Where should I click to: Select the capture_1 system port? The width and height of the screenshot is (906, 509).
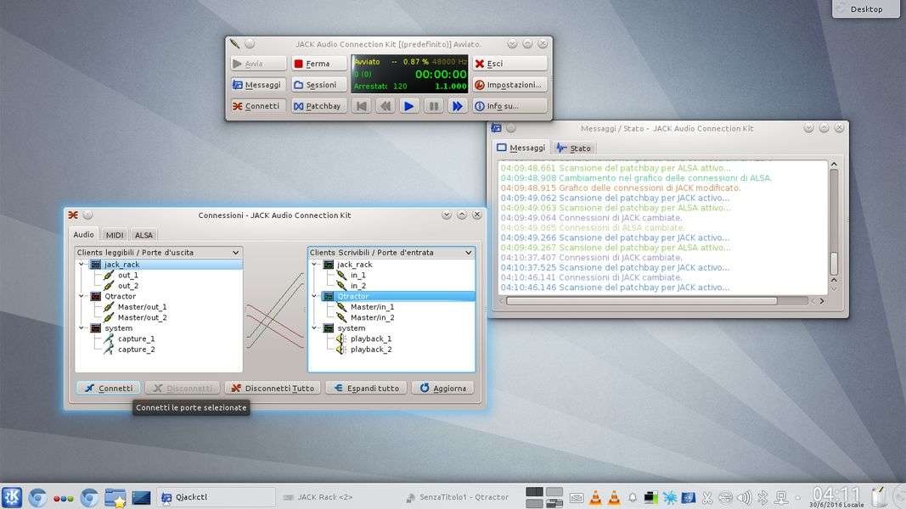pos(136,338)
